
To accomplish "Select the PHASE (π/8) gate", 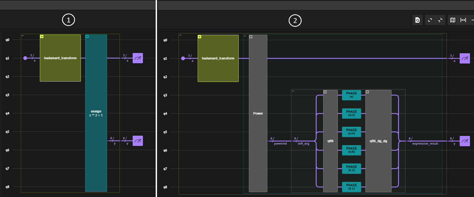I will click(x=352, y=150).
